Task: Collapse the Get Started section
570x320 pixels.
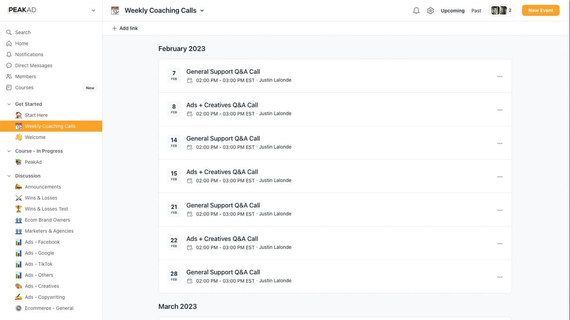Action: pyautogui.click(x=9, y=104)
